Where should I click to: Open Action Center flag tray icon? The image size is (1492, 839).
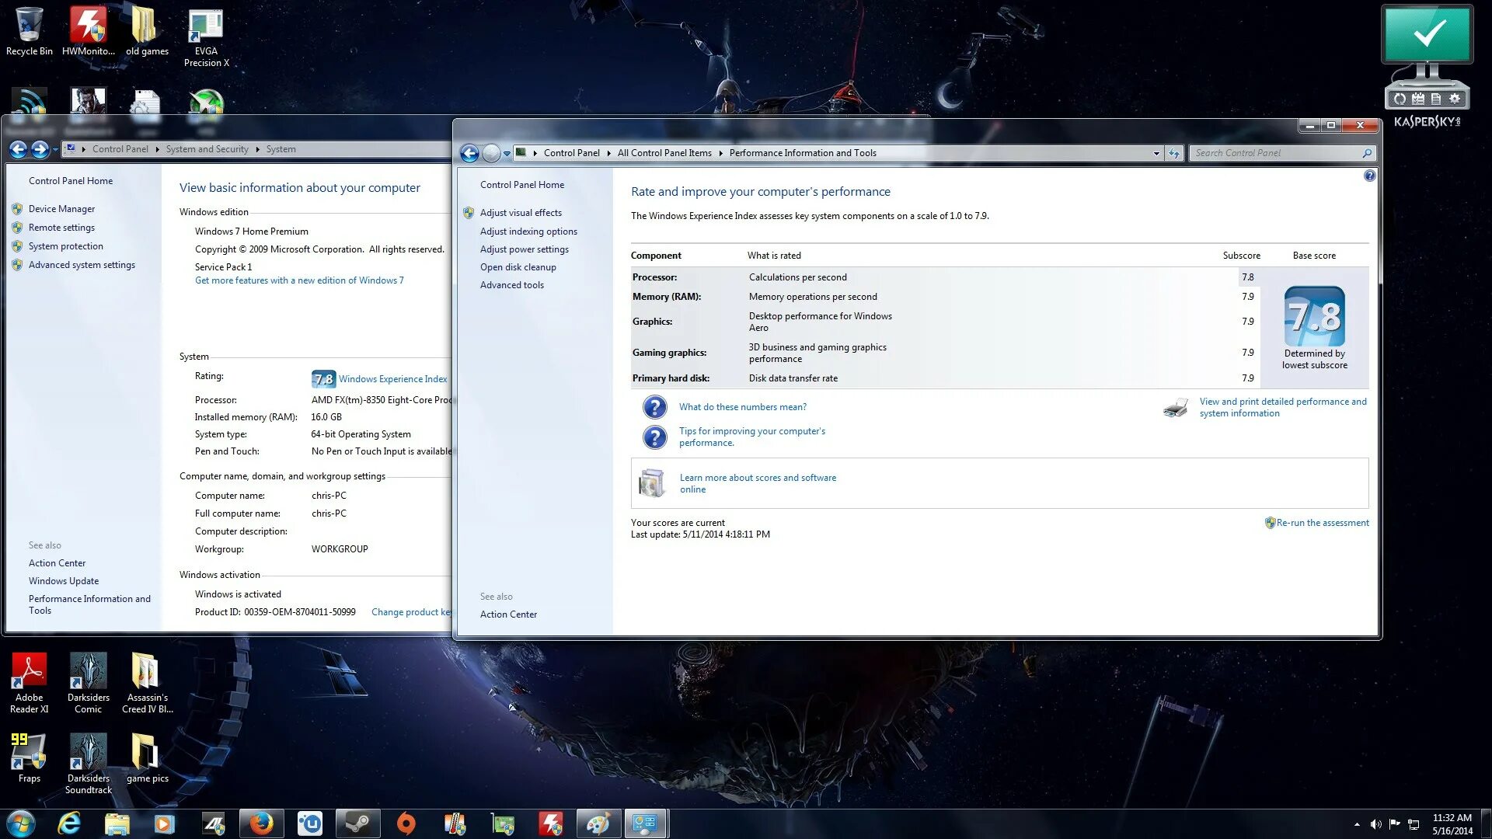1395,824
